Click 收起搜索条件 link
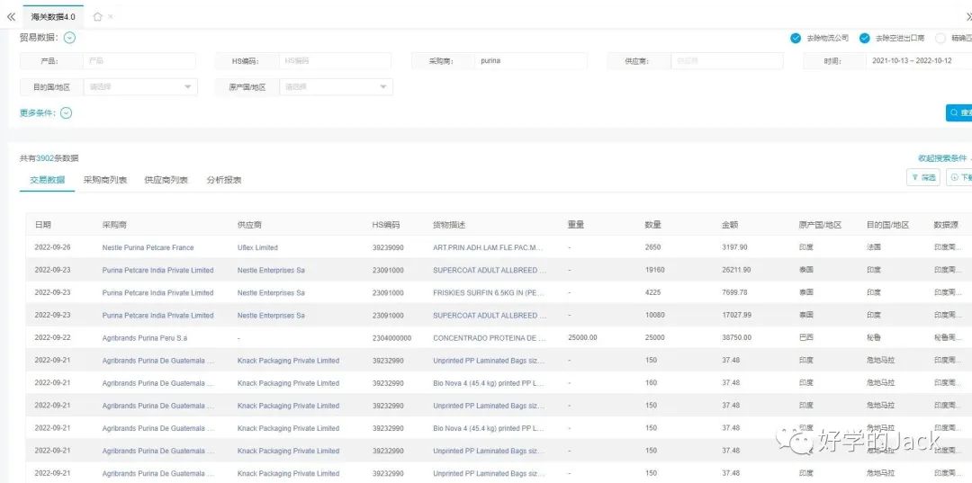Screen dimensions: 972x483 pos(942,158)
